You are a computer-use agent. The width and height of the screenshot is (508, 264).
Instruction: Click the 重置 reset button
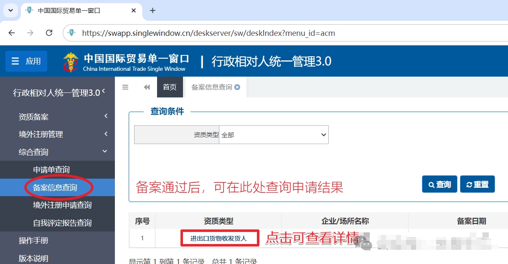tap(477, 184)
